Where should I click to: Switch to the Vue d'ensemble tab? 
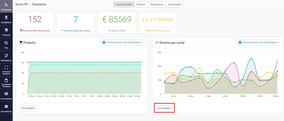click(x=124, y=4)
